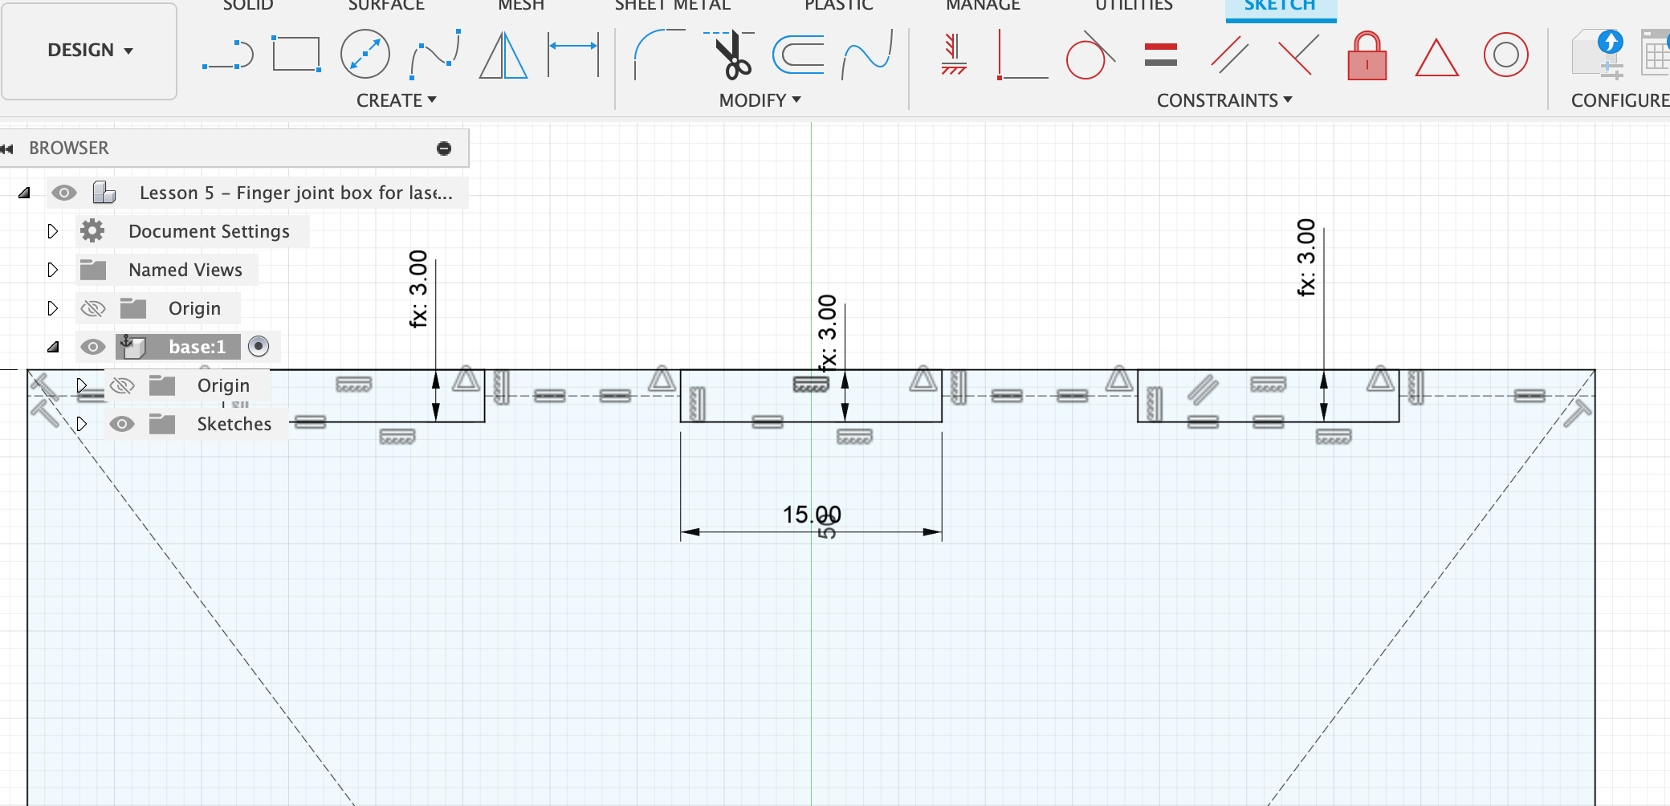The width and height of the screenshot is (1670, 806).
Task: Select the 2-Point Rectangle tool
Action: (296, 55)
